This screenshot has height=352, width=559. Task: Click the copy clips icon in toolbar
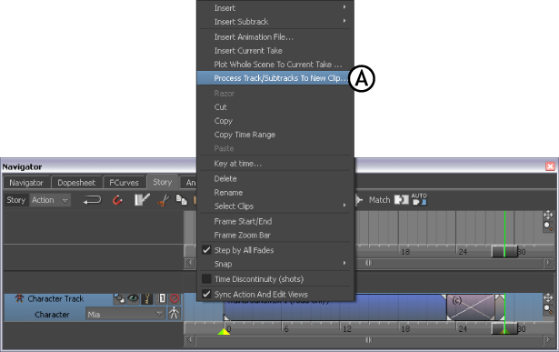pyautogui.click(x=182, y=200)
